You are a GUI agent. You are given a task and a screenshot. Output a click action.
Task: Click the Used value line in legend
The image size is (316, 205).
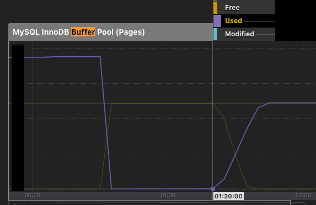tap(259, 21)
